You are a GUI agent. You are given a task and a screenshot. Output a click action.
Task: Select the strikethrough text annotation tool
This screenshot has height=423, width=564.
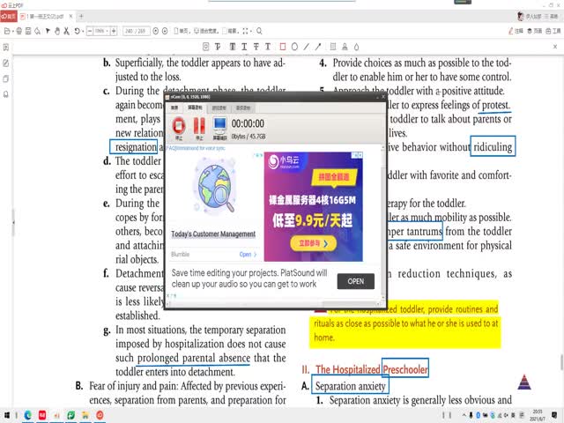click(256, 47)
